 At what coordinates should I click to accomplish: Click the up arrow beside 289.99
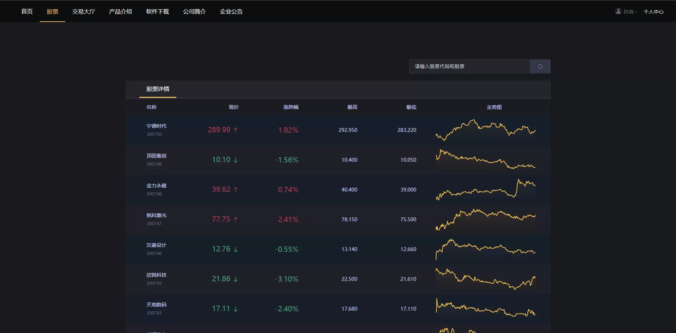click(x=236, y=130)
